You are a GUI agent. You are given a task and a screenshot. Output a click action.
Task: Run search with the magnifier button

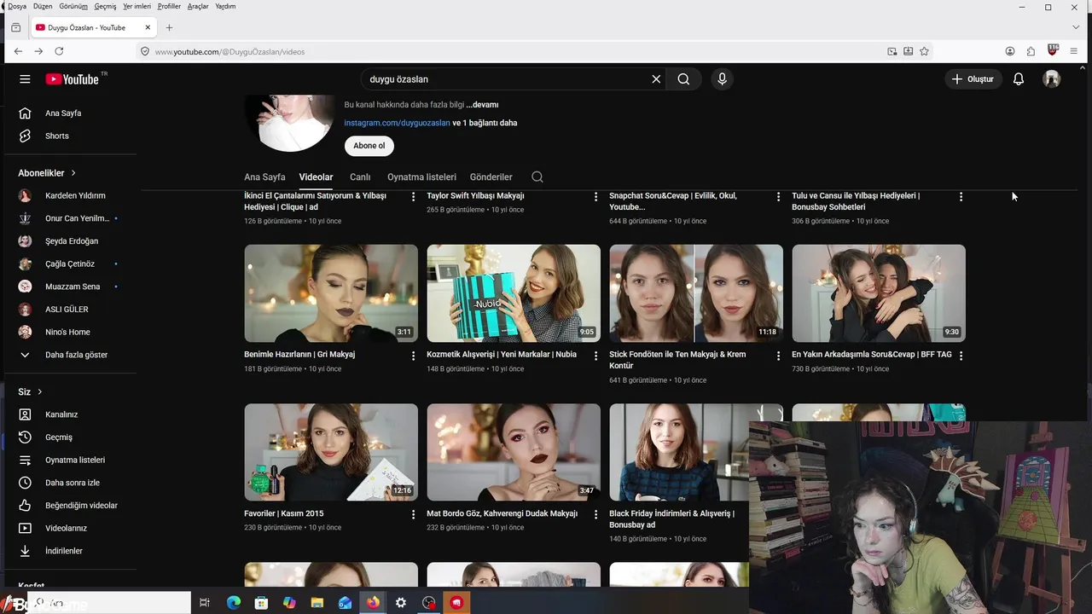(x=683, y=79)
